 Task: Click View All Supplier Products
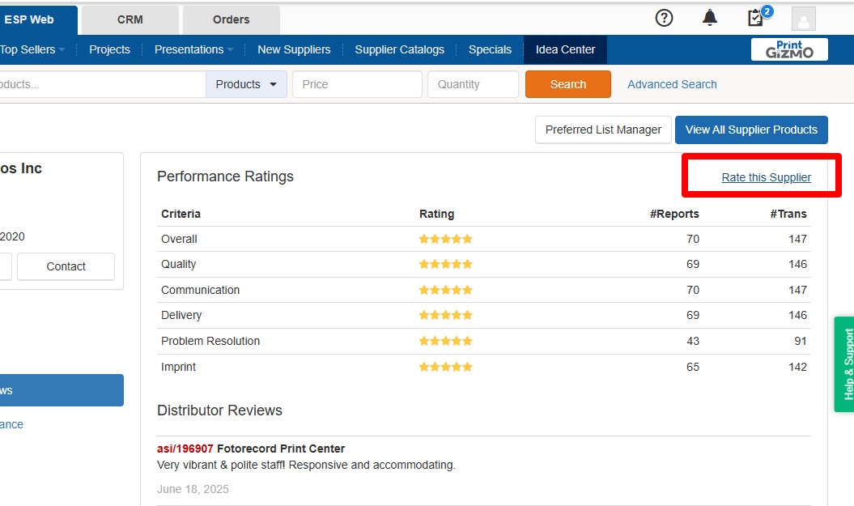751,130
